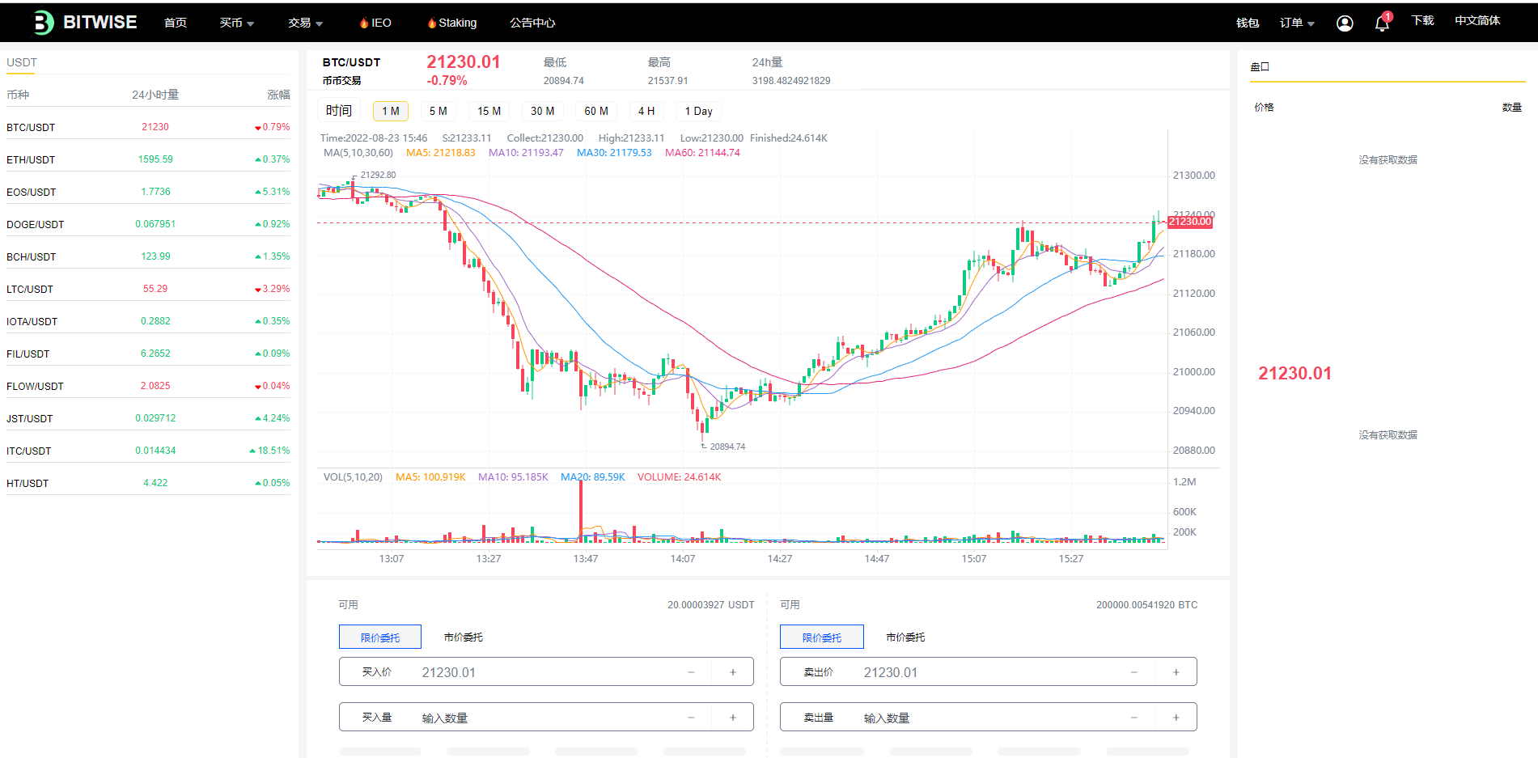Go to Staking page

(452, 23)
